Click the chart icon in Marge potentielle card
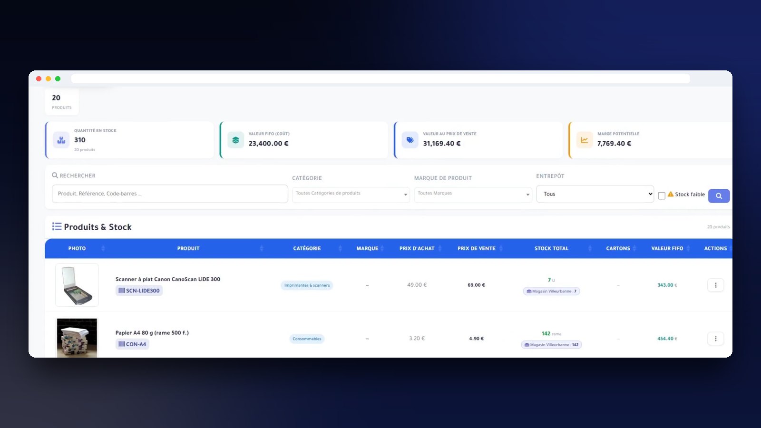 [585, 140]
